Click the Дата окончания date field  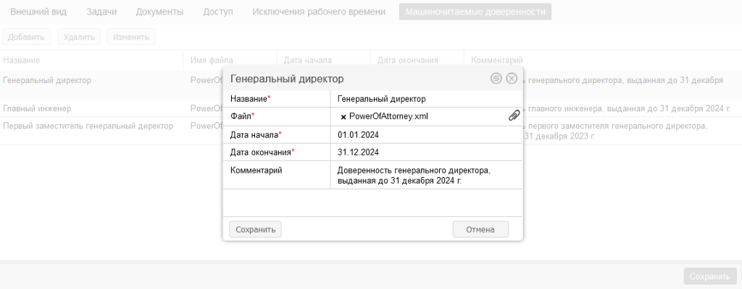point(425,152)
